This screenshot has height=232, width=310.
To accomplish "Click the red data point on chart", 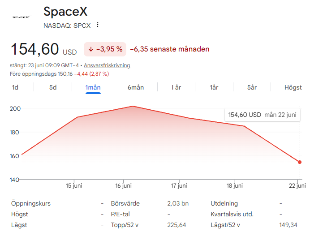I will 300,162.
